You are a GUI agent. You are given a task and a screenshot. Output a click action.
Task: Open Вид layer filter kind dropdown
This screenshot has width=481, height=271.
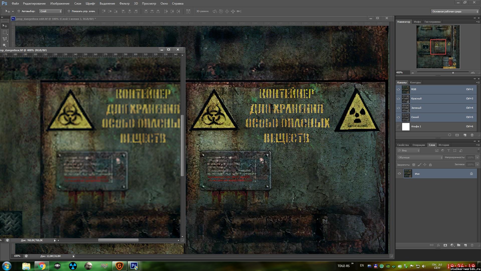(408, 151)
